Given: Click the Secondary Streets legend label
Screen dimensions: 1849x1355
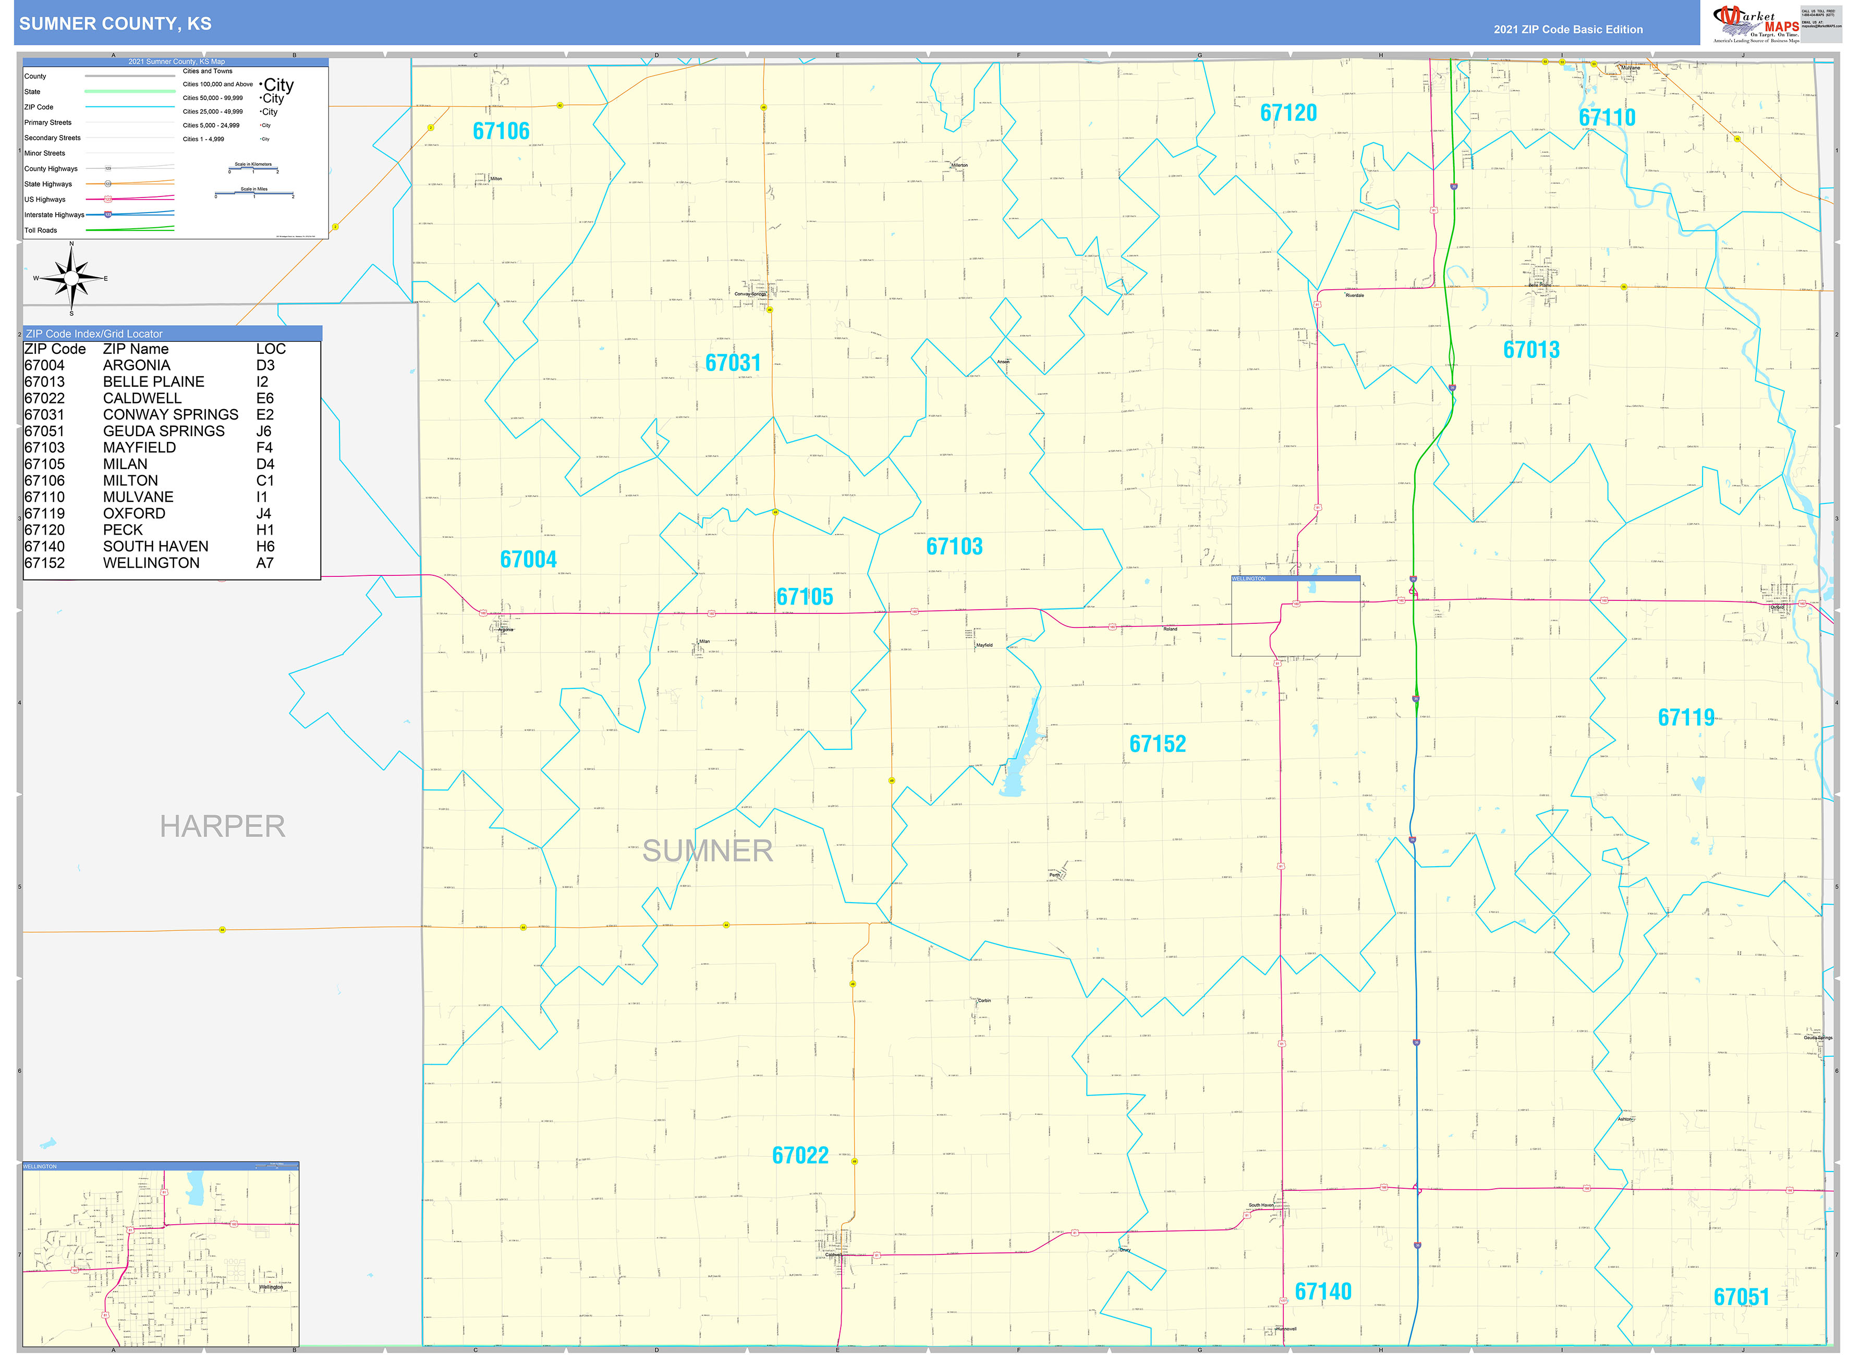Looking at the screenshot, I should (53, 138).
